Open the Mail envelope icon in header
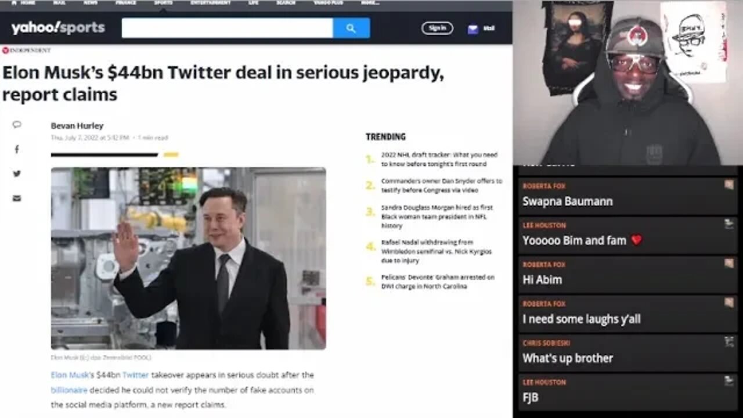Screen dimensions: 743x418 (x=473, y=28)
